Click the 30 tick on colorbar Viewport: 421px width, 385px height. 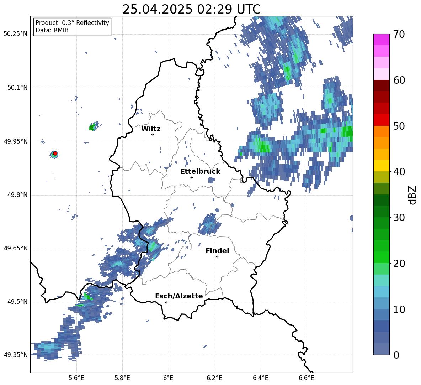tap(399, 218)
